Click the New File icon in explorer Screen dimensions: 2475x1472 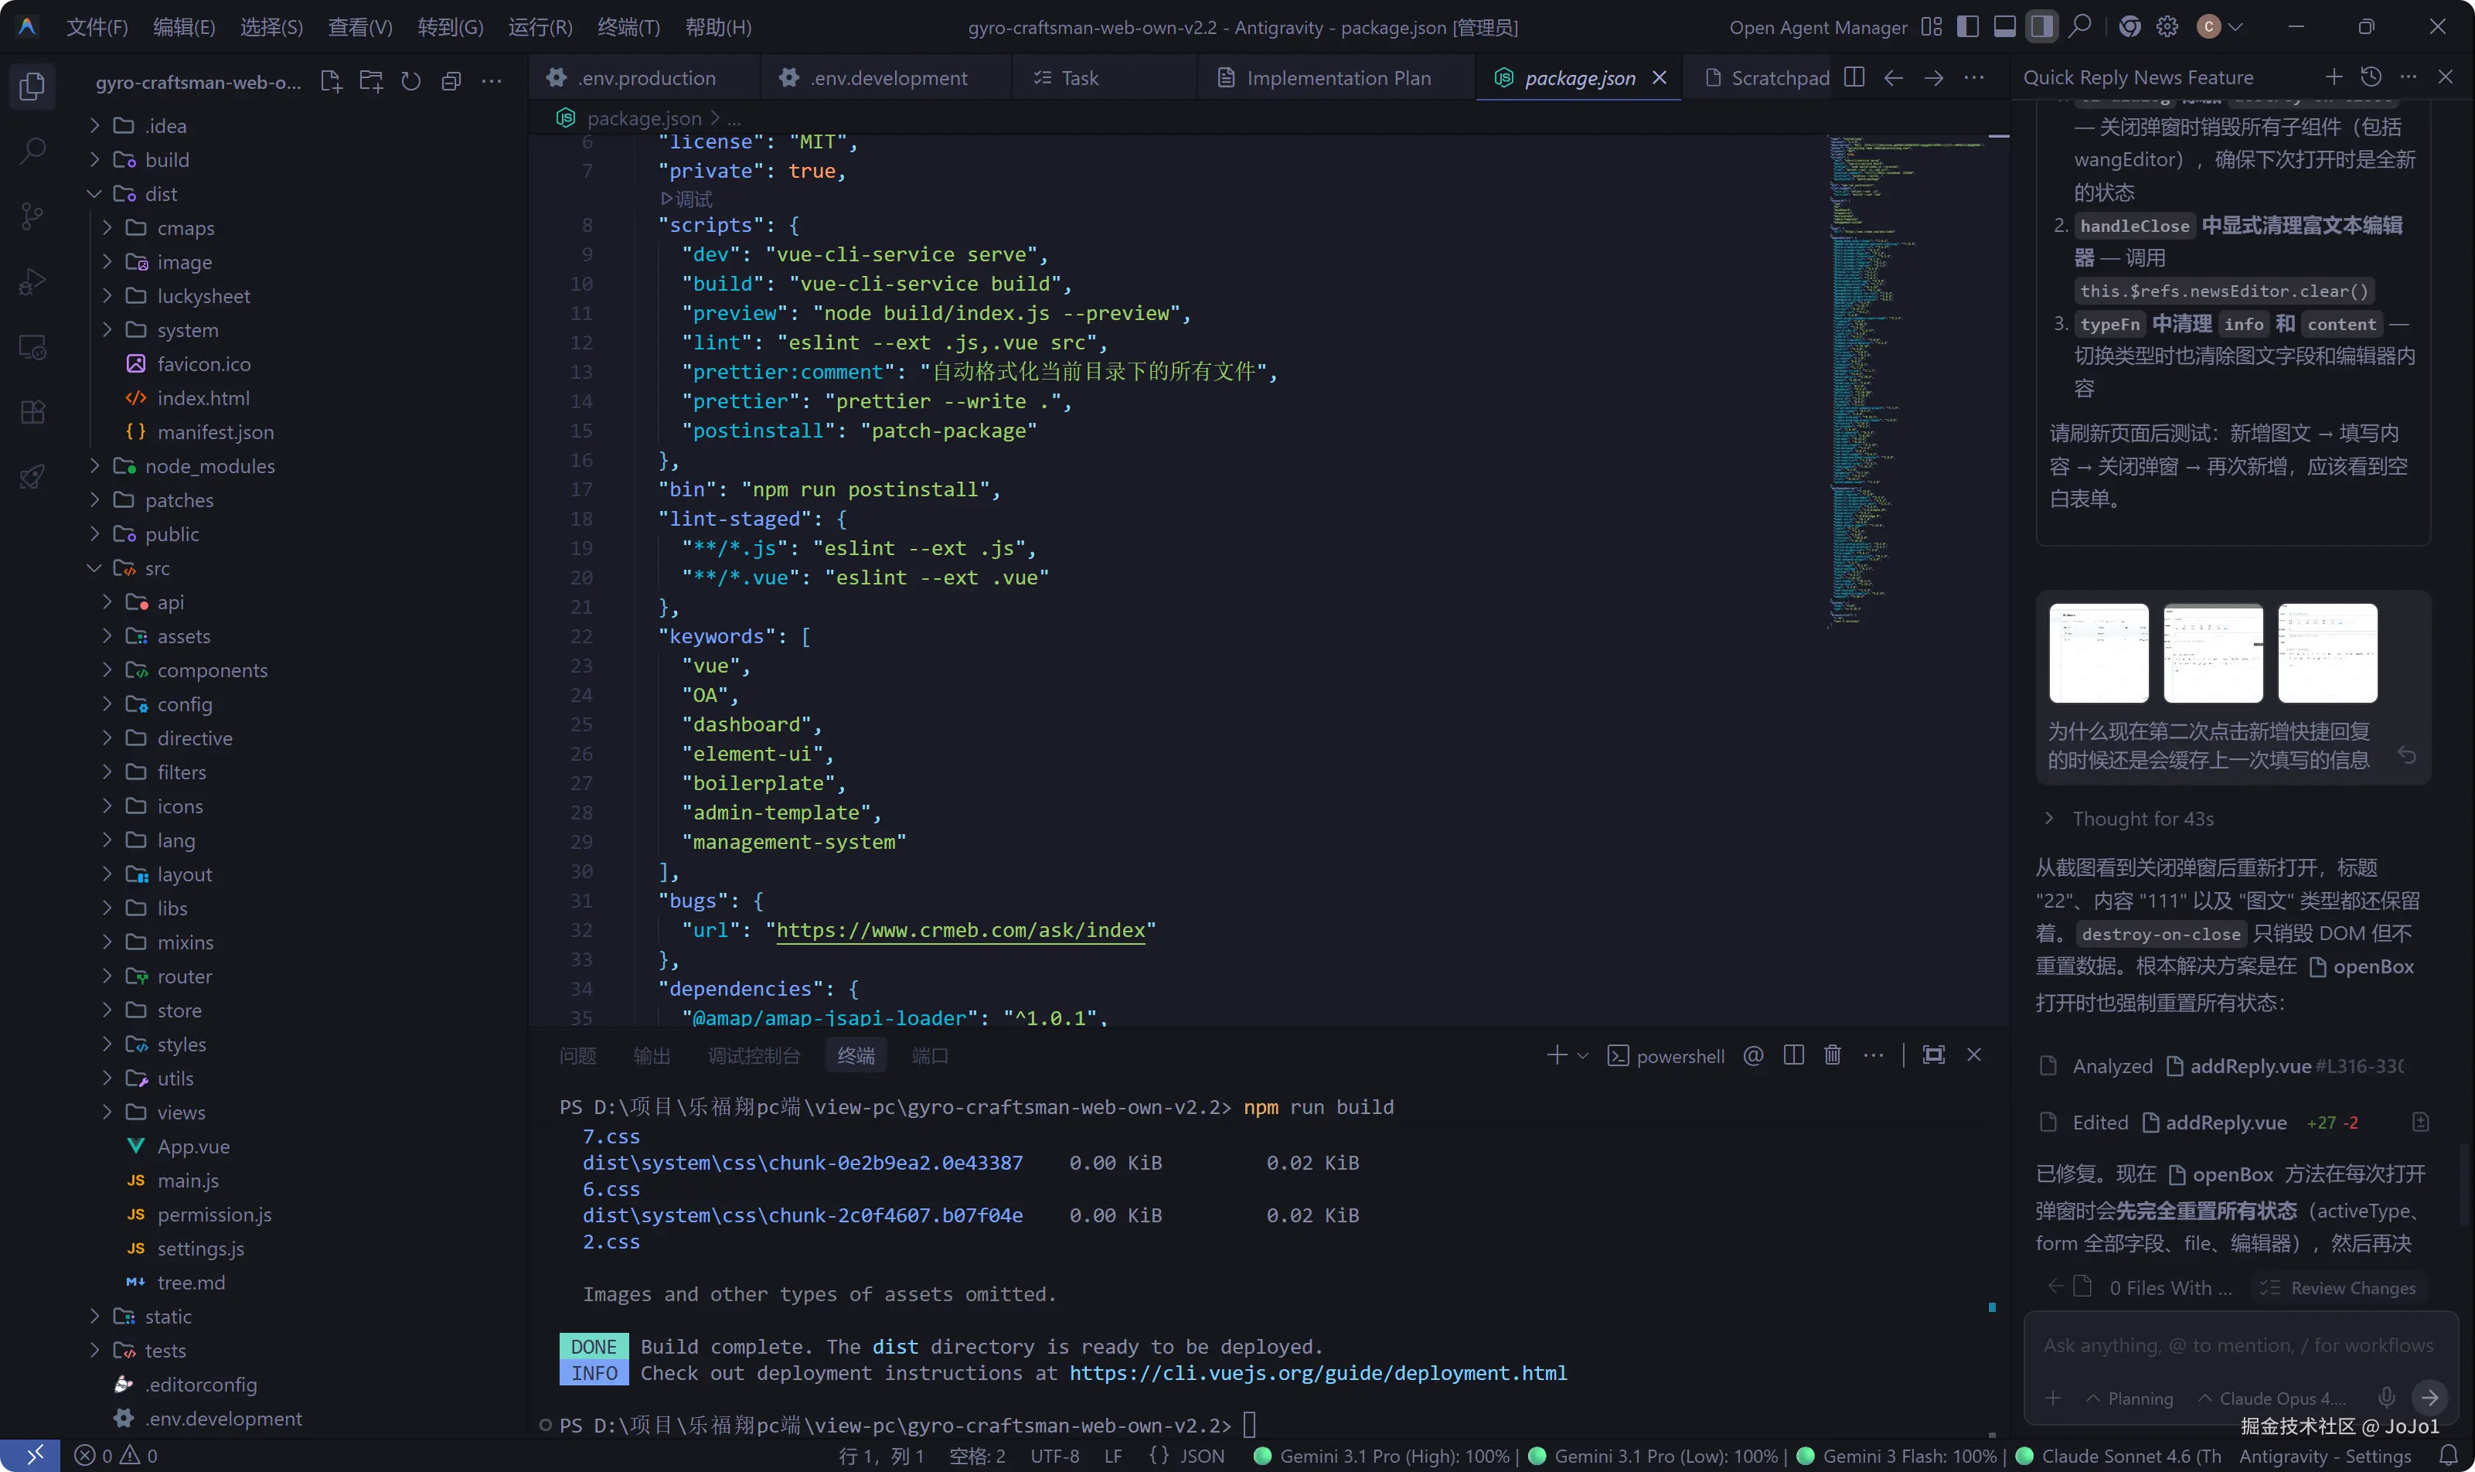coord(331,81)
